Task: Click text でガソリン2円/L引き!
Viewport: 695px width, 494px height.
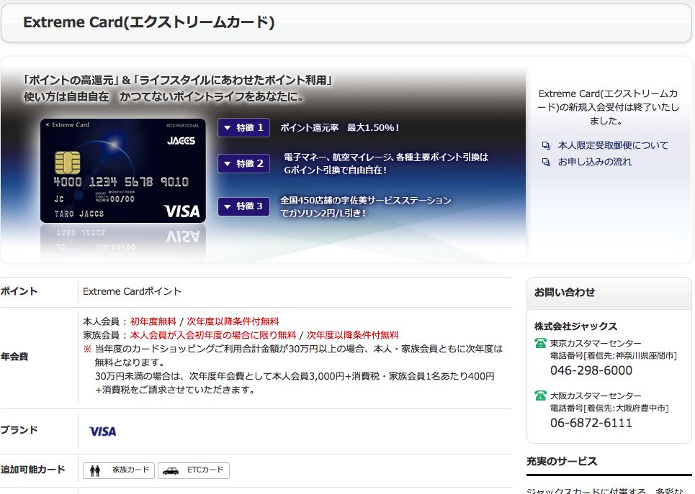Action: pos(323,213)
